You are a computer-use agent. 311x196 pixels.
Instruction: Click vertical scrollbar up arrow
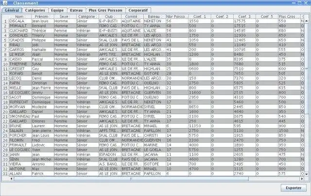tap(307, 21)
